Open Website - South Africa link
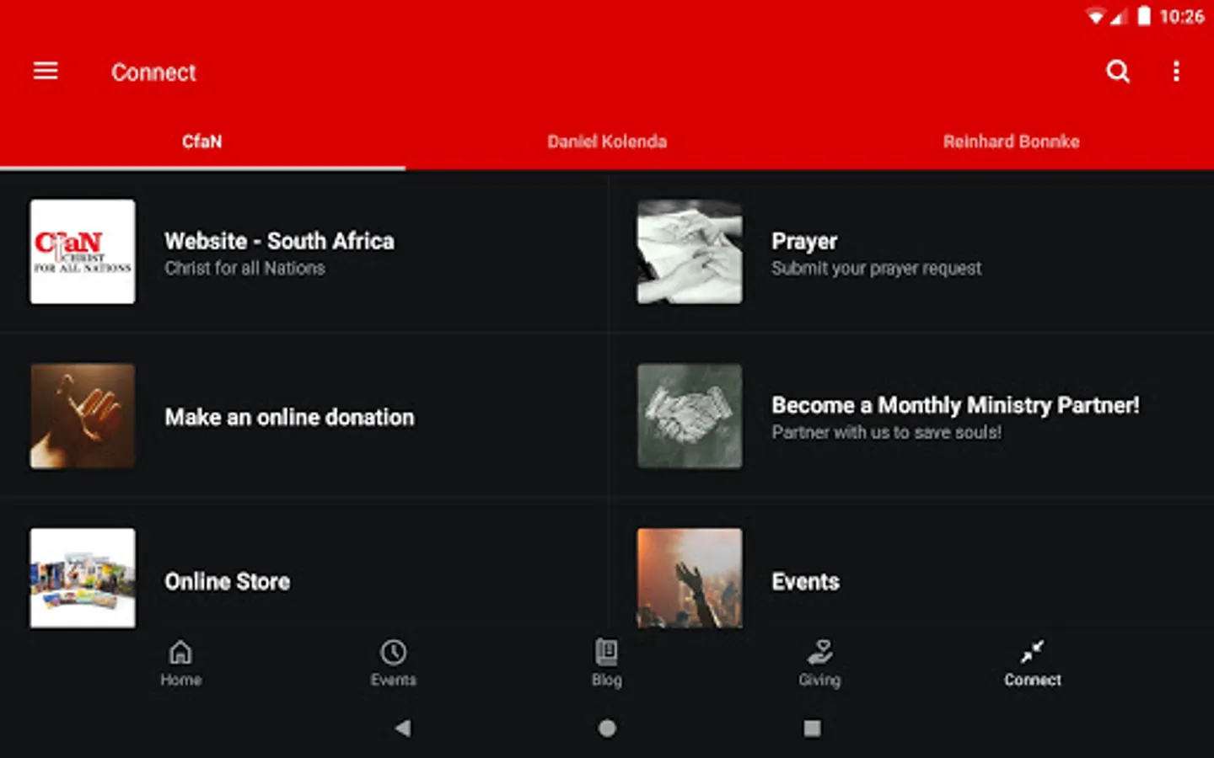Screen dimensions: 1214x758 [303, 252]
